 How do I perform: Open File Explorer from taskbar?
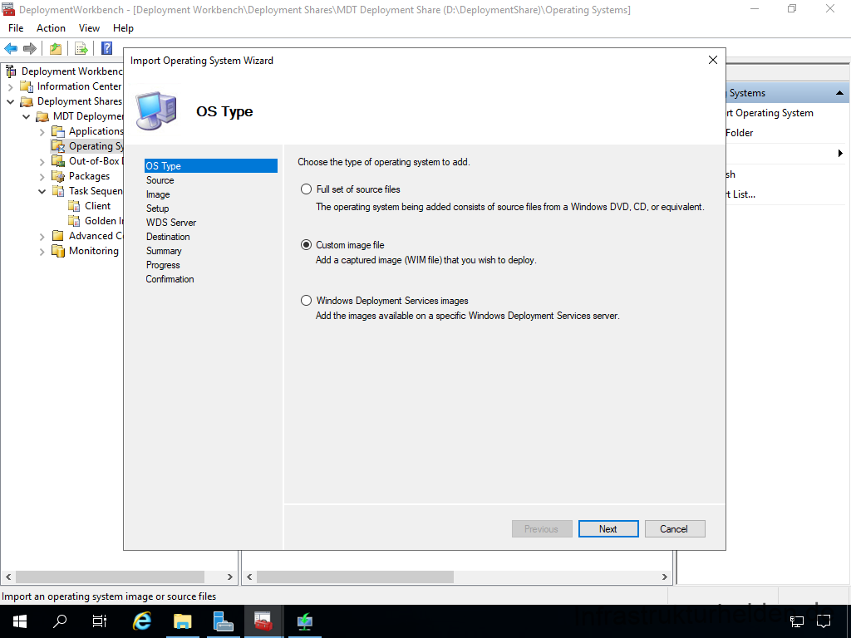click(183, 621)
